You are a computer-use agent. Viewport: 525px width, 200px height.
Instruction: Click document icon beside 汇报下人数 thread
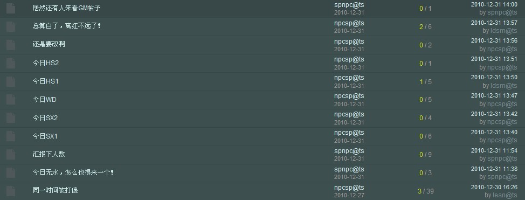coord(11,154)
